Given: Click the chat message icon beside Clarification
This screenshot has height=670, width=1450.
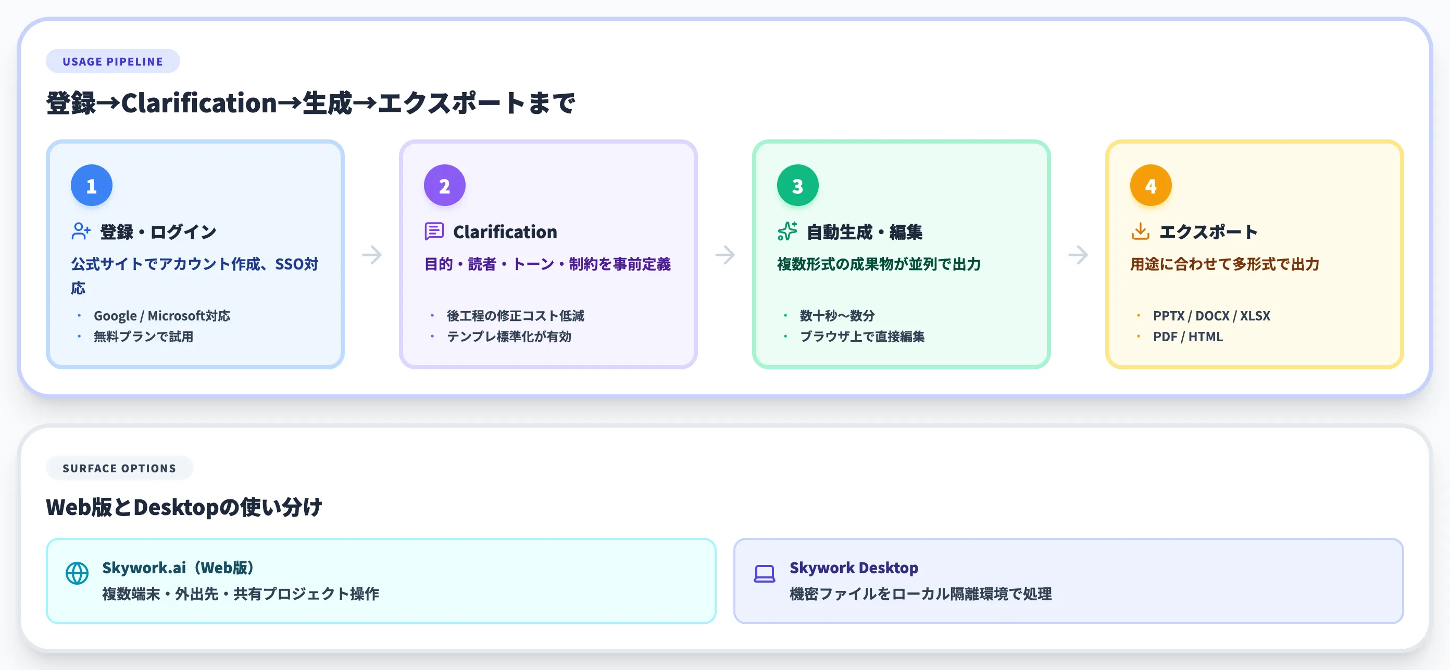Looking at the screenshot, I should (434, 231).
